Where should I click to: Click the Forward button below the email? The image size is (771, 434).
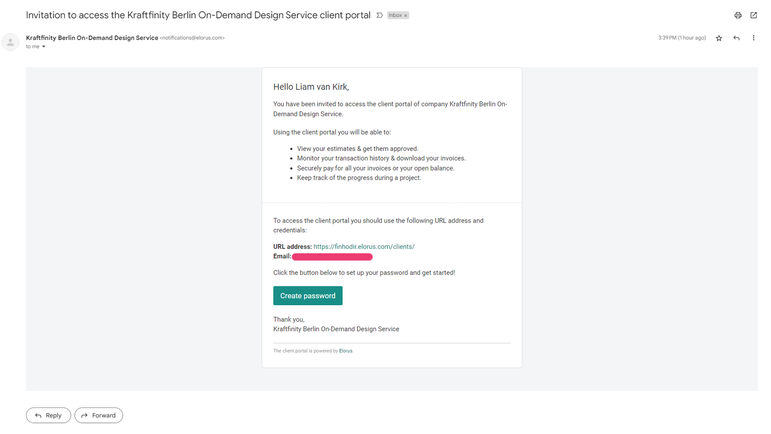(x=99, y=415)
